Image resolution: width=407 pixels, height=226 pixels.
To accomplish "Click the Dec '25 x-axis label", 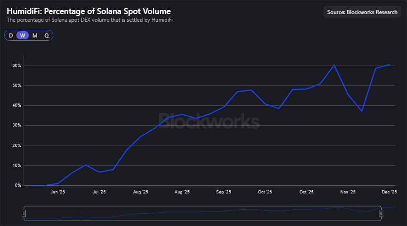I will pos(389,192).
